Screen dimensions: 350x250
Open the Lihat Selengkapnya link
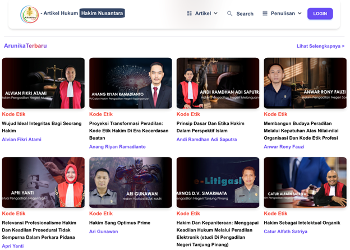point(320,46)
